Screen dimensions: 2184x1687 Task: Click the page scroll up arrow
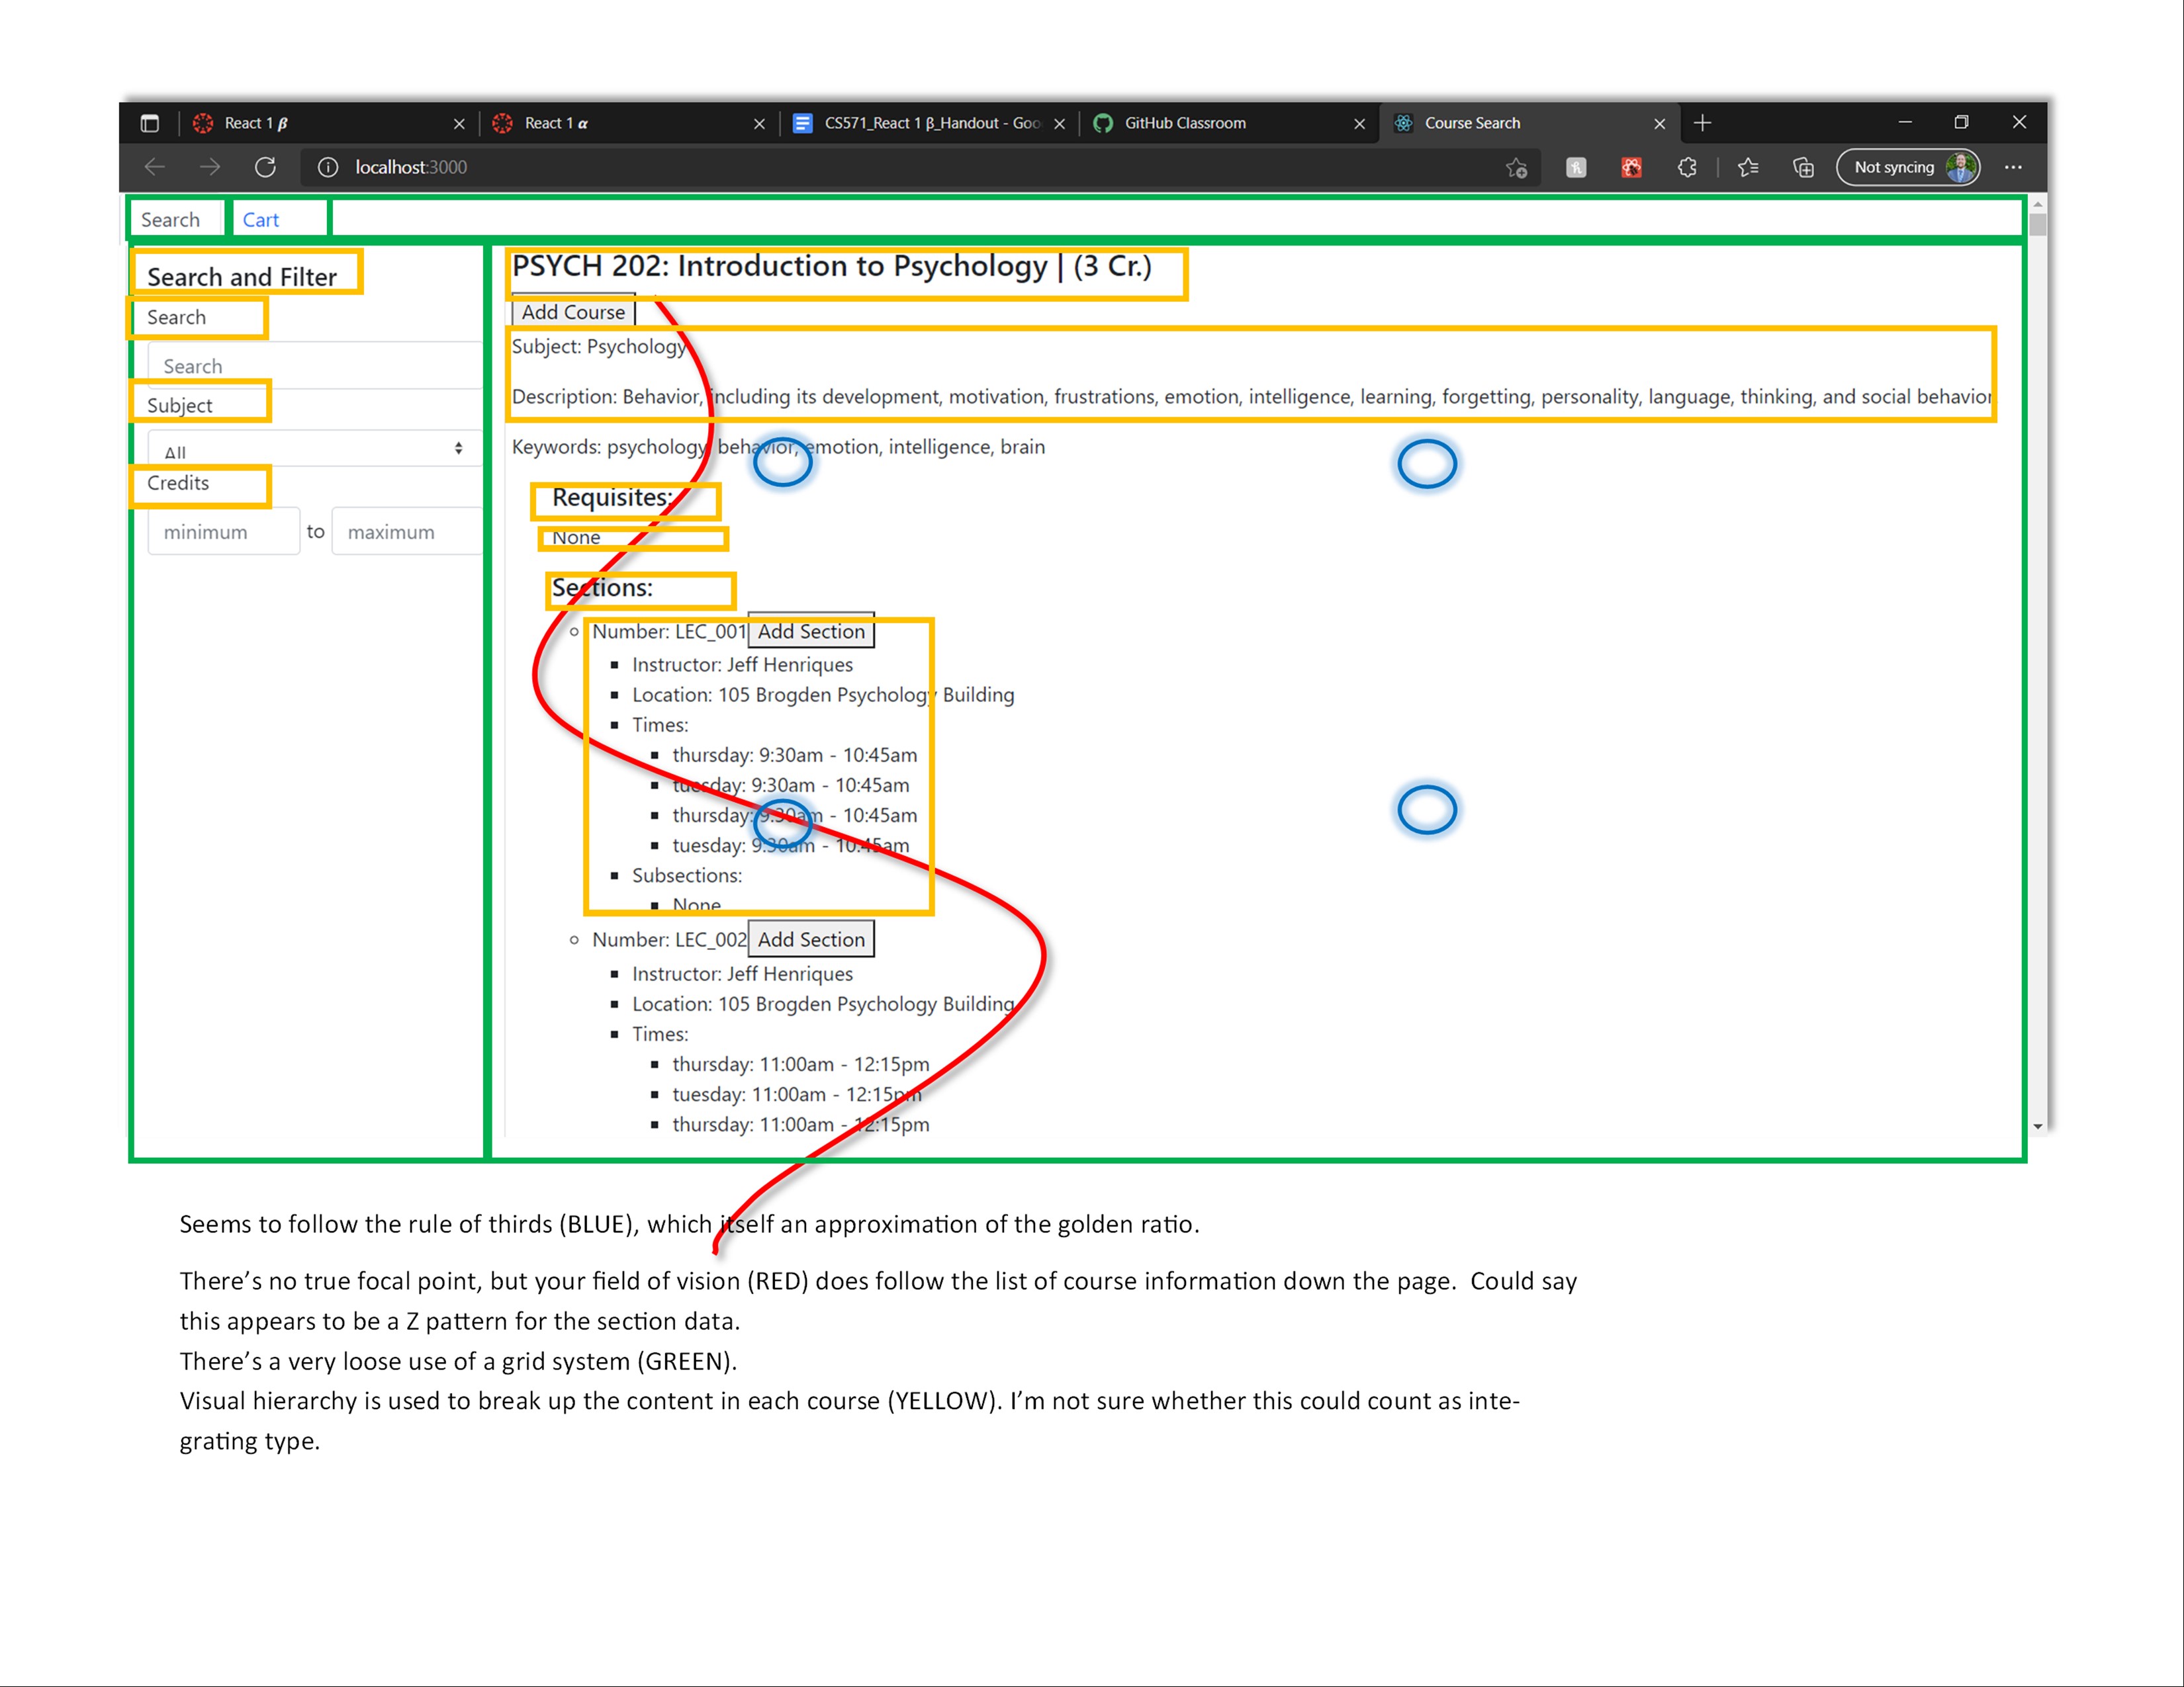[2037, 204]
